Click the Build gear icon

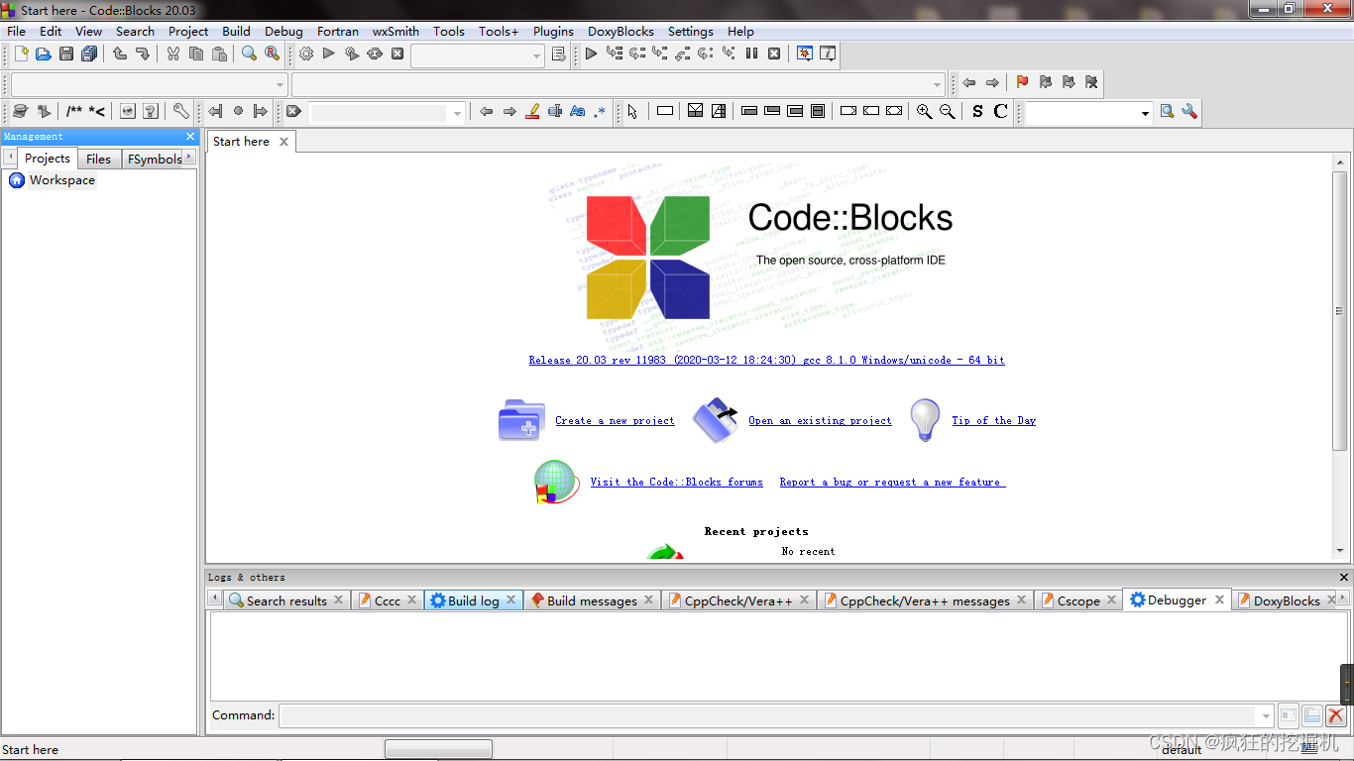(x=306, y=54)
